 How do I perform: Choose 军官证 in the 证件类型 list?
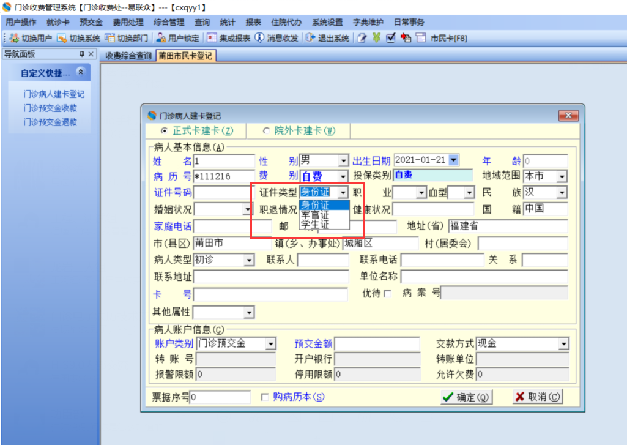point(324,215)
